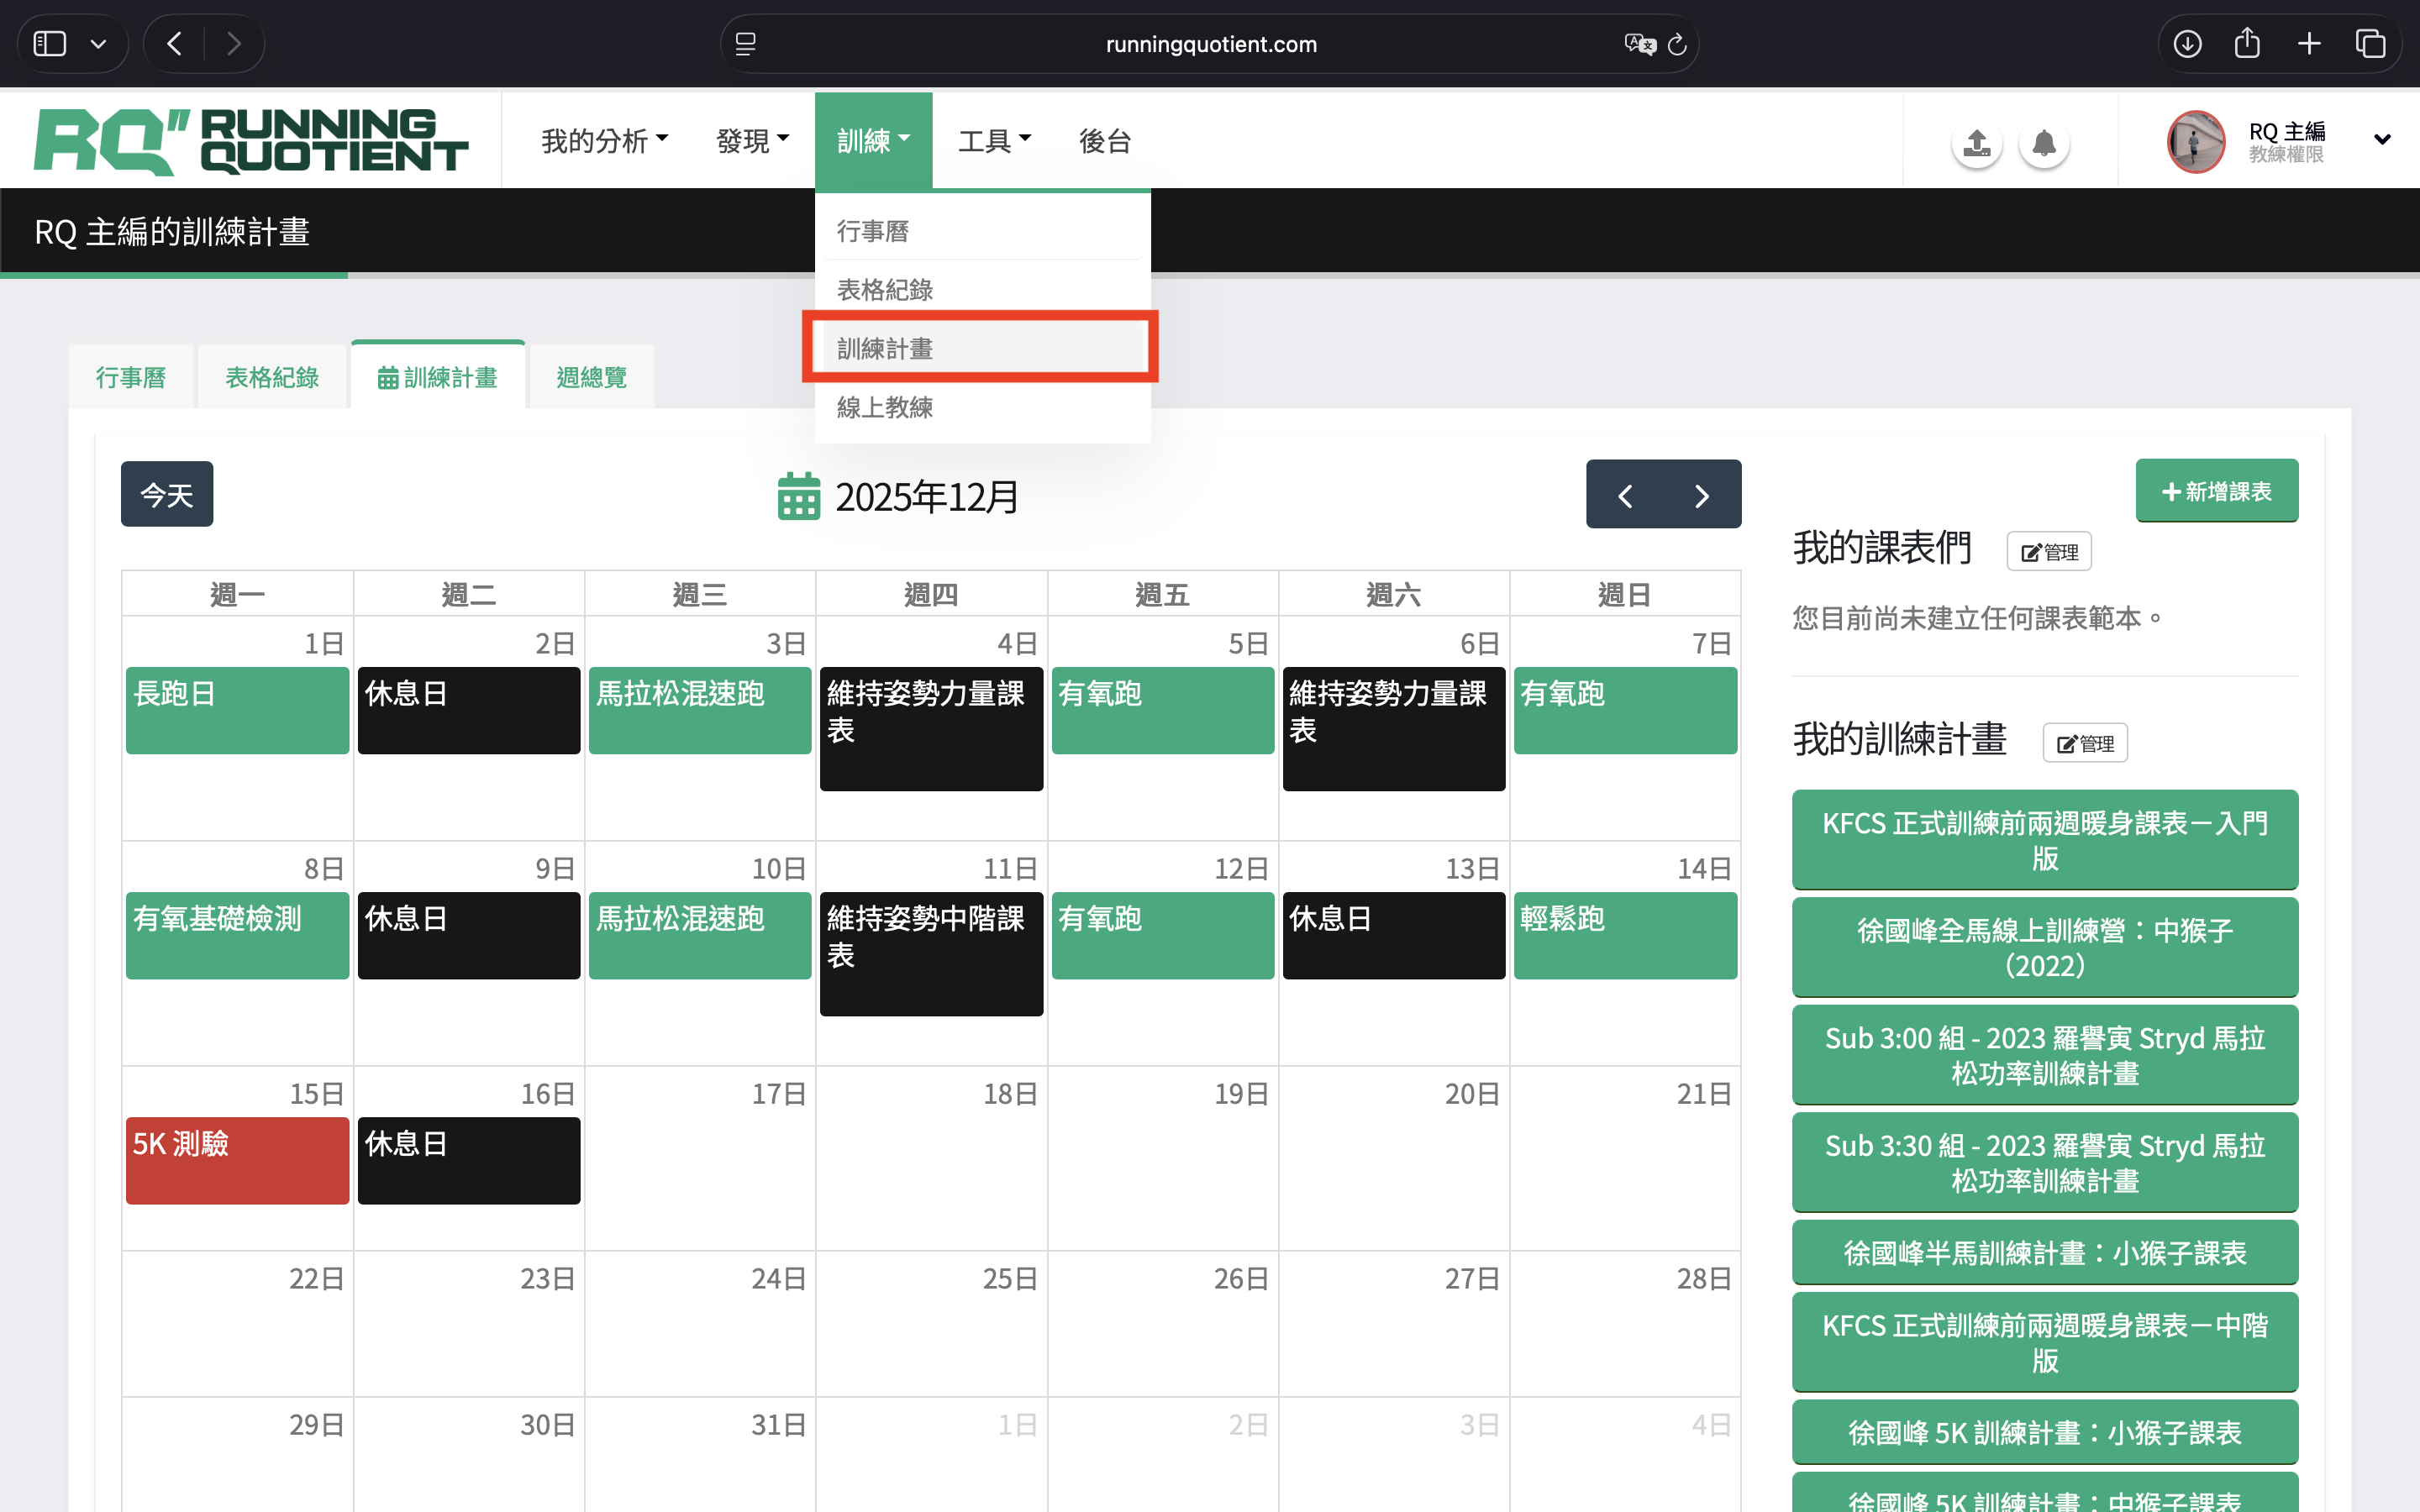Click the red 5K 測驗 event

click(x=237, y=1159)
